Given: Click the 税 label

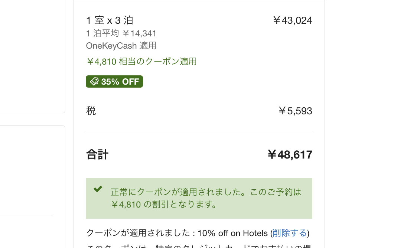Looking at the screenshot, I should (x=91, y=111).
